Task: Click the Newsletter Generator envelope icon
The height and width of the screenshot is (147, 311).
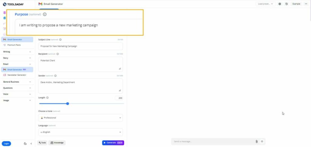Action: pos(5,75)
